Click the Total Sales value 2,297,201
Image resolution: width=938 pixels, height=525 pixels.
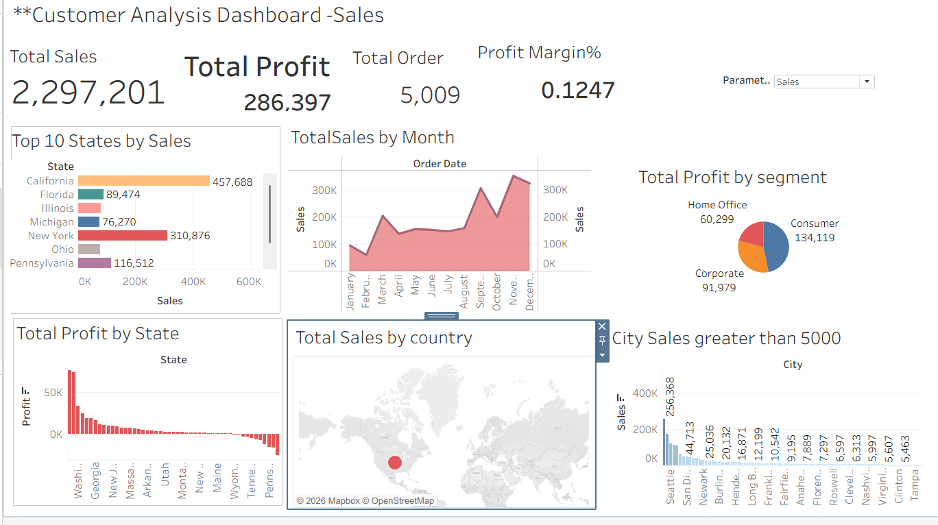(88, 93)
